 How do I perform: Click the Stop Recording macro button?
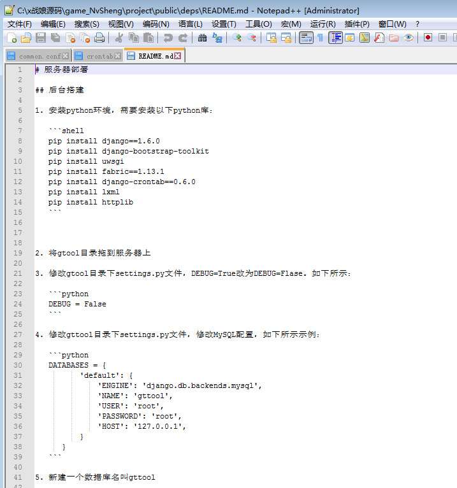(443, 38)
